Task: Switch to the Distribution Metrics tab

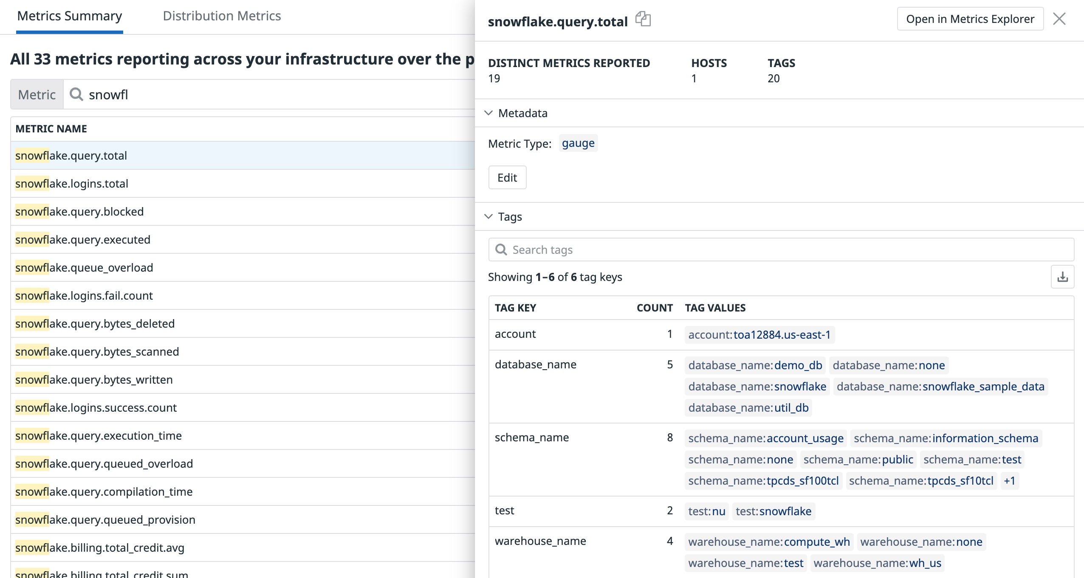Action: pyautogui.click(x=222, y=16)
